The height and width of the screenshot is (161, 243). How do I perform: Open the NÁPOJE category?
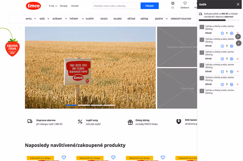pyautogui.click(x=145, y=19)
